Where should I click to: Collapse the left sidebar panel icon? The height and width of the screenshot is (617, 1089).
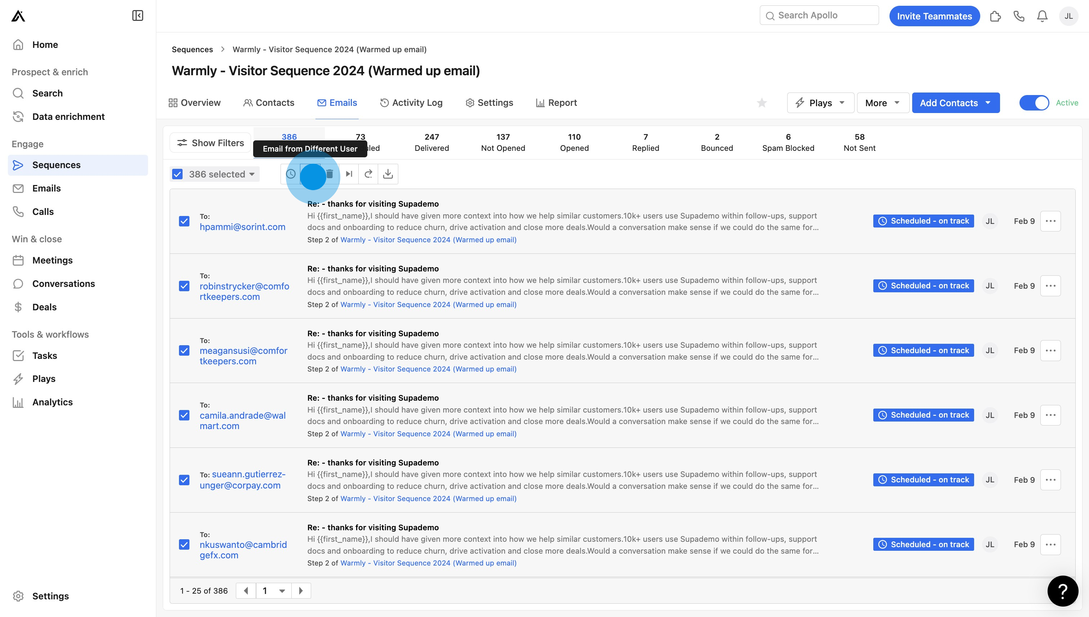(138, 16)
